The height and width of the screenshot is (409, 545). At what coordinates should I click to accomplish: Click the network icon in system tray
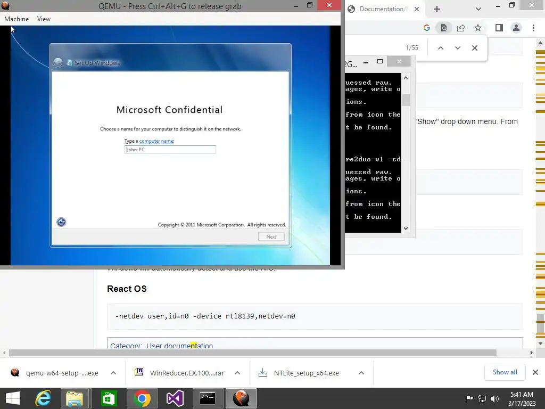(x=482, y=398)
